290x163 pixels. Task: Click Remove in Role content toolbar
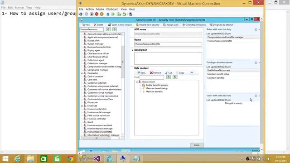point(155,73)
